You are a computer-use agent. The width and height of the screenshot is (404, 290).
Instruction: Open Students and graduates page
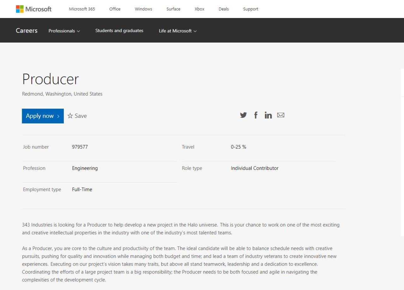point(119,31)
